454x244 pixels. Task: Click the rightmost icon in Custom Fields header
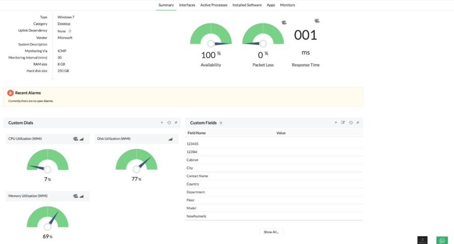click(358, 123)
